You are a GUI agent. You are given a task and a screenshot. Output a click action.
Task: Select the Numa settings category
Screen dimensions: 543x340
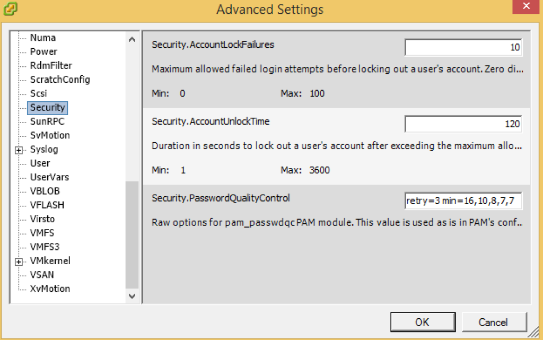click(42, 37)
